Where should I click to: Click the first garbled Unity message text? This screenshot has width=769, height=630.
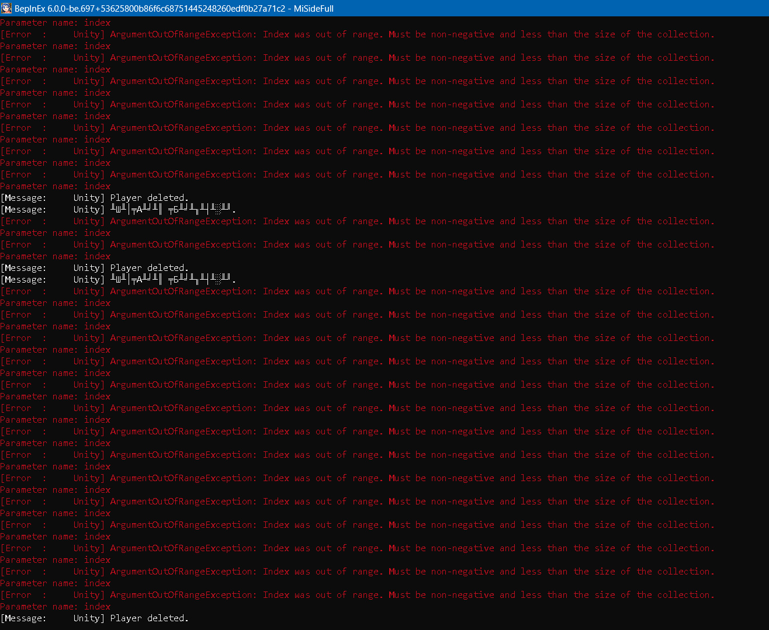(x=173, y=210)
